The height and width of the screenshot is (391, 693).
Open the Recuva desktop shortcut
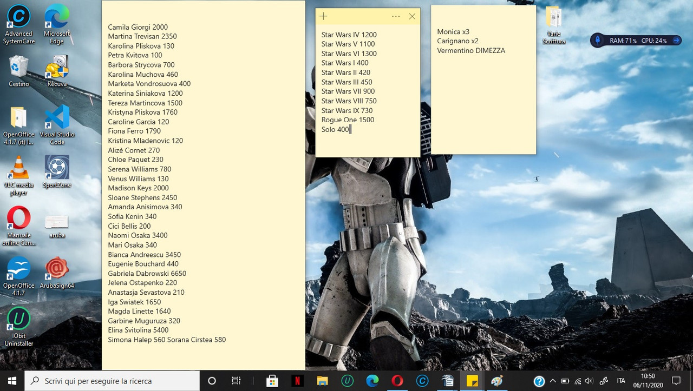pyautogui.click(x=57, y=71)
